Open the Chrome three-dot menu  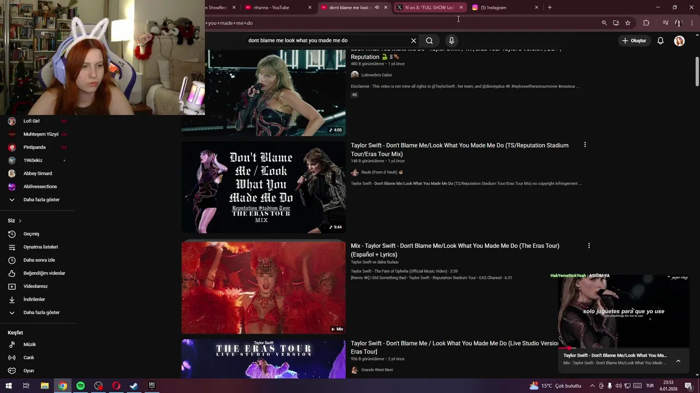(692, 23)
